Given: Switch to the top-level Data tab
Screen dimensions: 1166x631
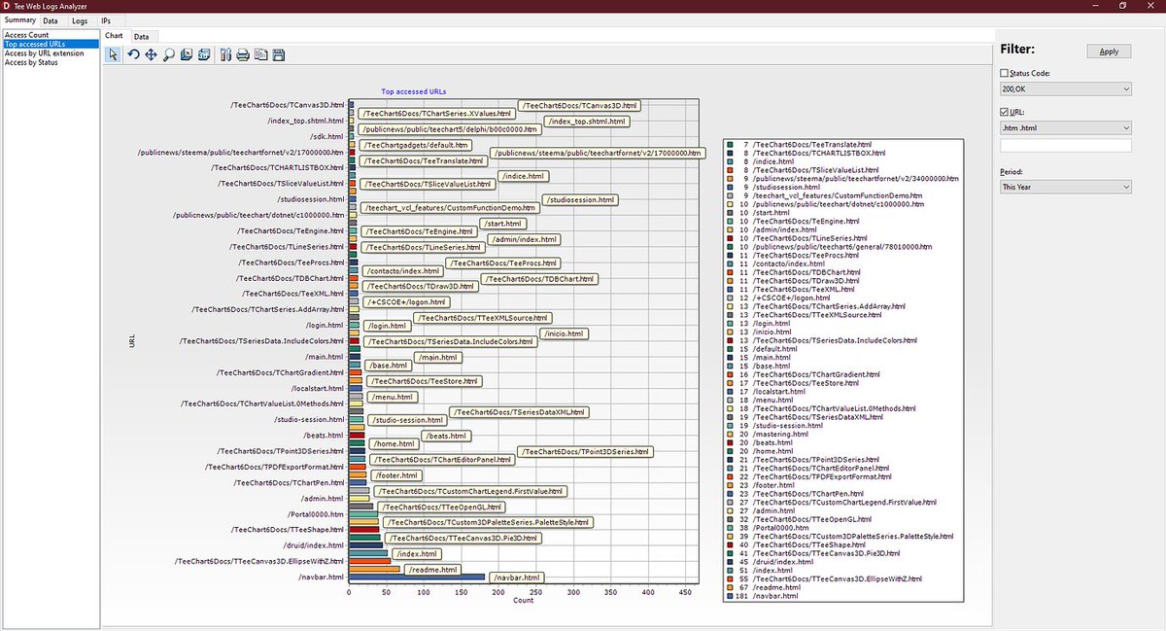Looking at the screenshot, I should [50, 19].
